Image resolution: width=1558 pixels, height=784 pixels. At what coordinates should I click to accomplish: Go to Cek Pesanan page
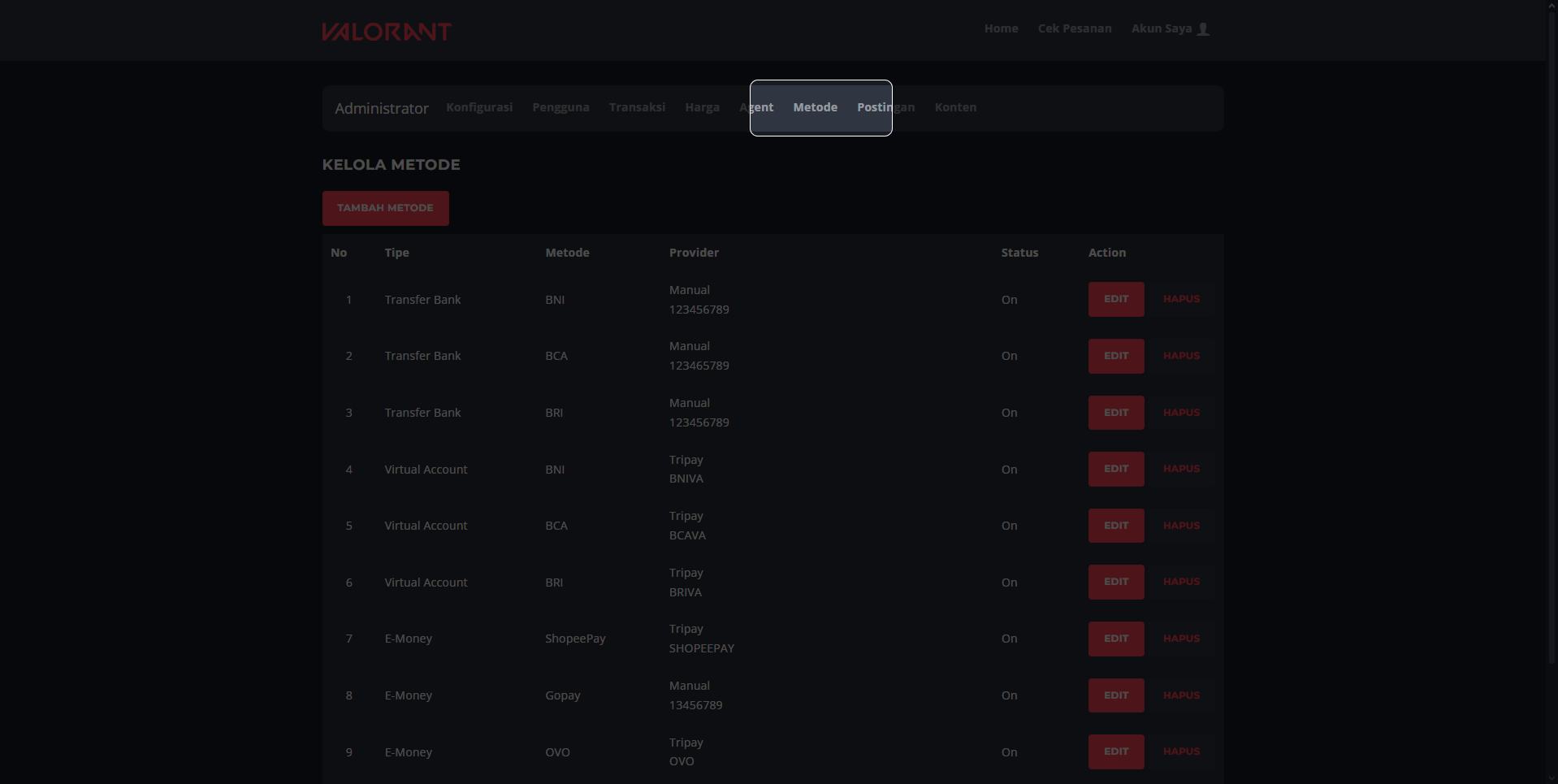coord(1075,28)
